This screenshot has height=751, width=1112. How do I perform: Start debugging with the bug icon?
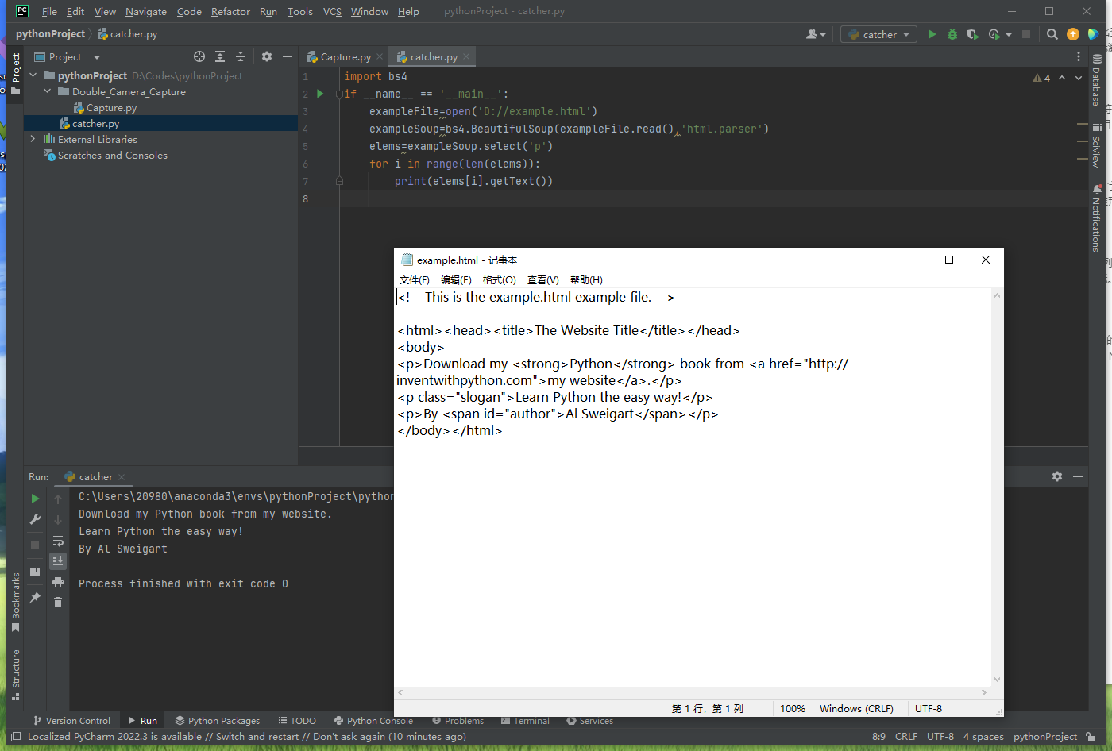pos(951,34)
